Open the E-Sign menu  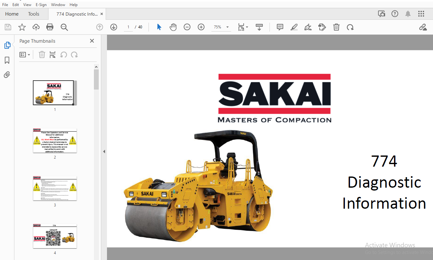pyautogui.click(x=42, y=4)
